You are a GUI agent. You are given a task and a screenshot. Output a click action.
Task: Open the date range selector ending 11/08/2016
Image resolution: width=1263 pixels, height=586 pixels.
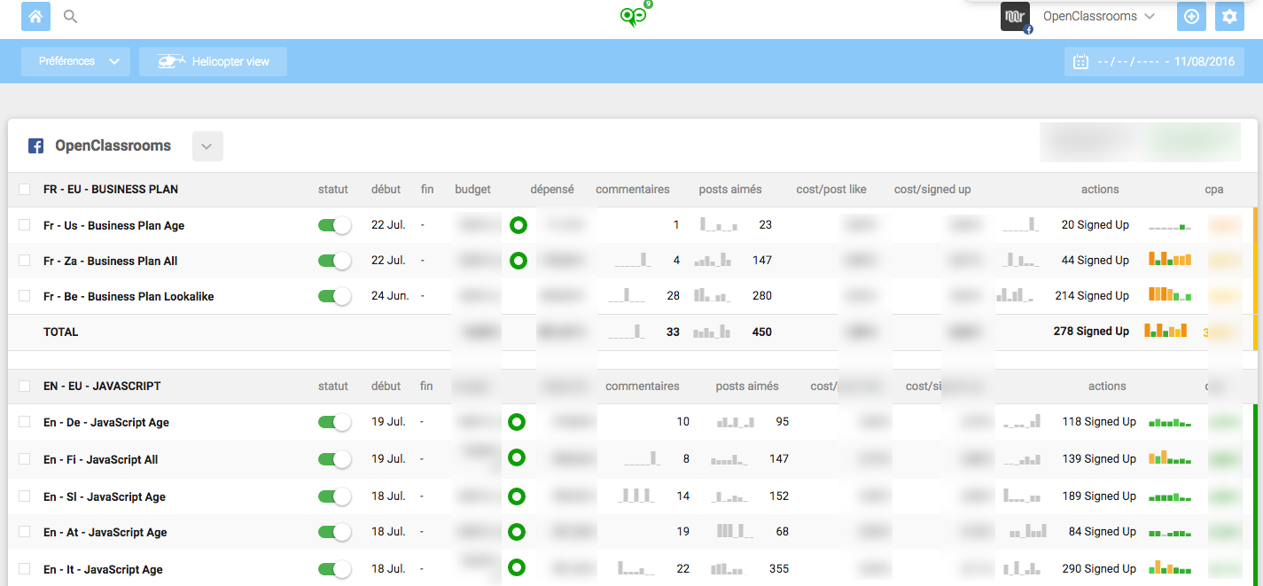coord(1154,62)
